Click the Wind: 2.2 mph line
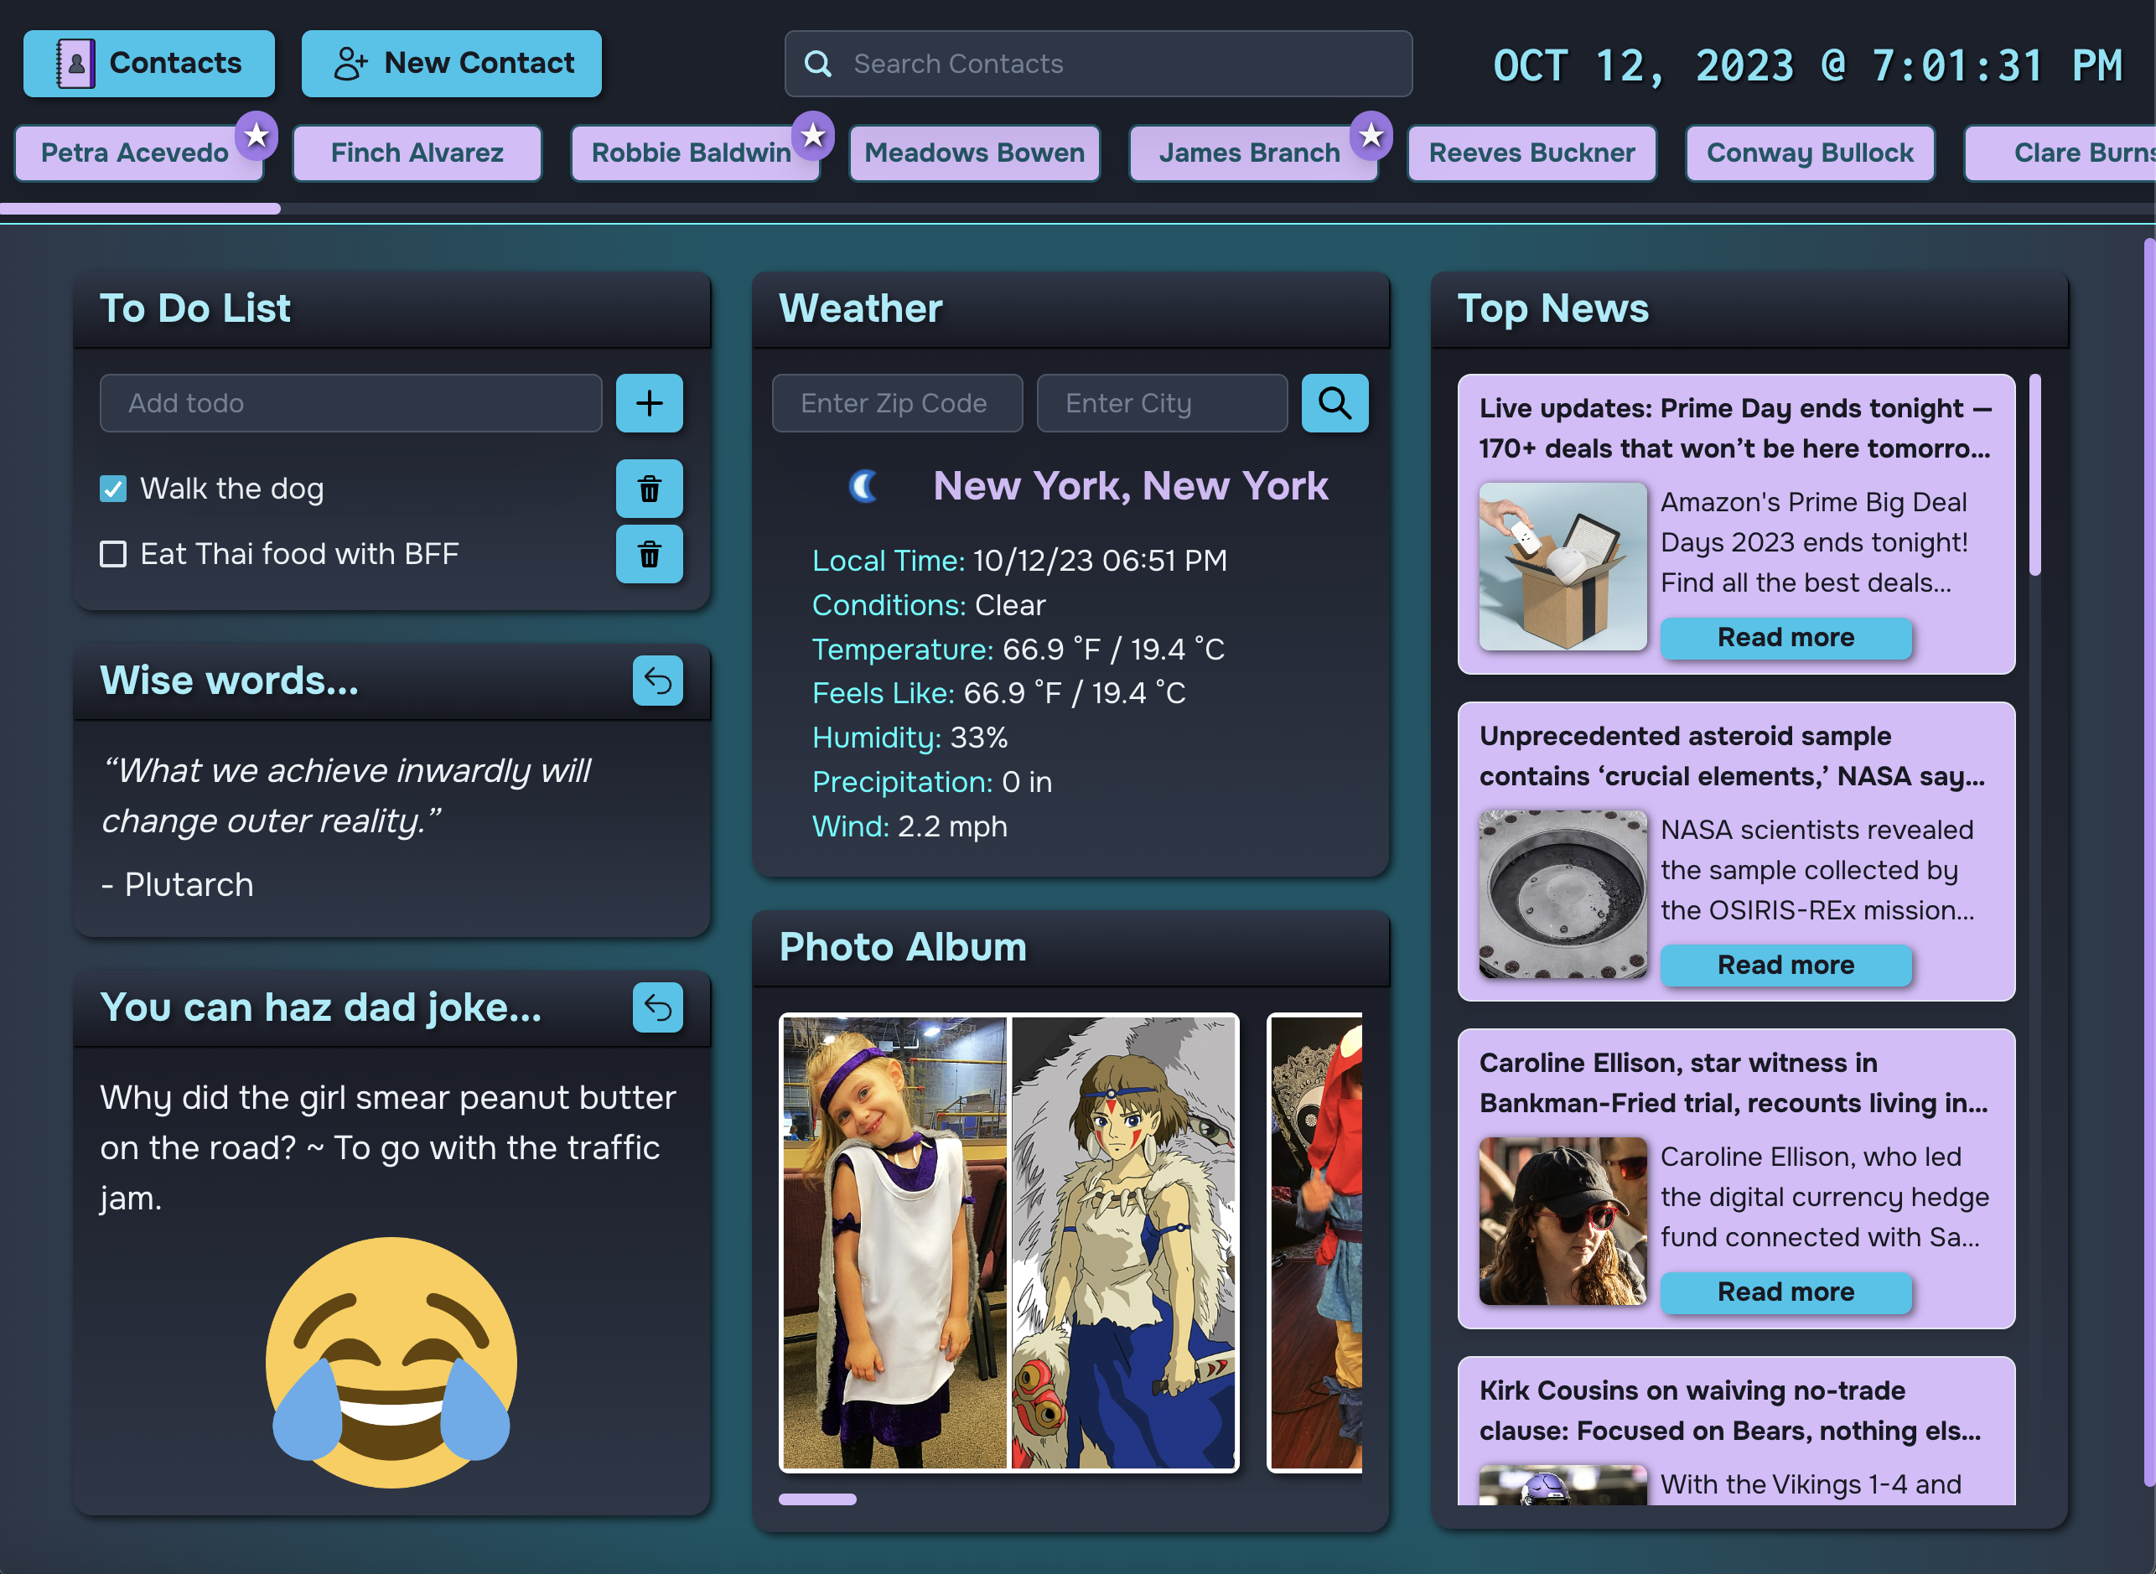This screenshot has width=2156, height=1574. pos(910,826)
